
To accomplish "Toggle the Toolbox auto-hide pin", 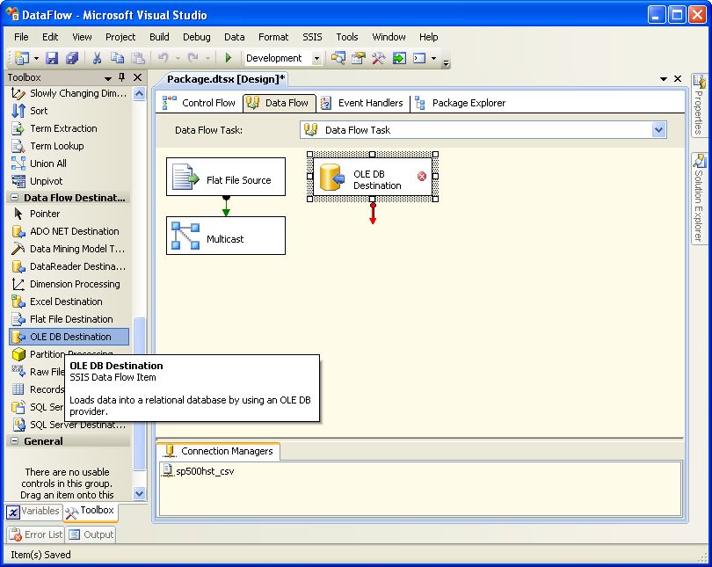I will click(122, 77).
